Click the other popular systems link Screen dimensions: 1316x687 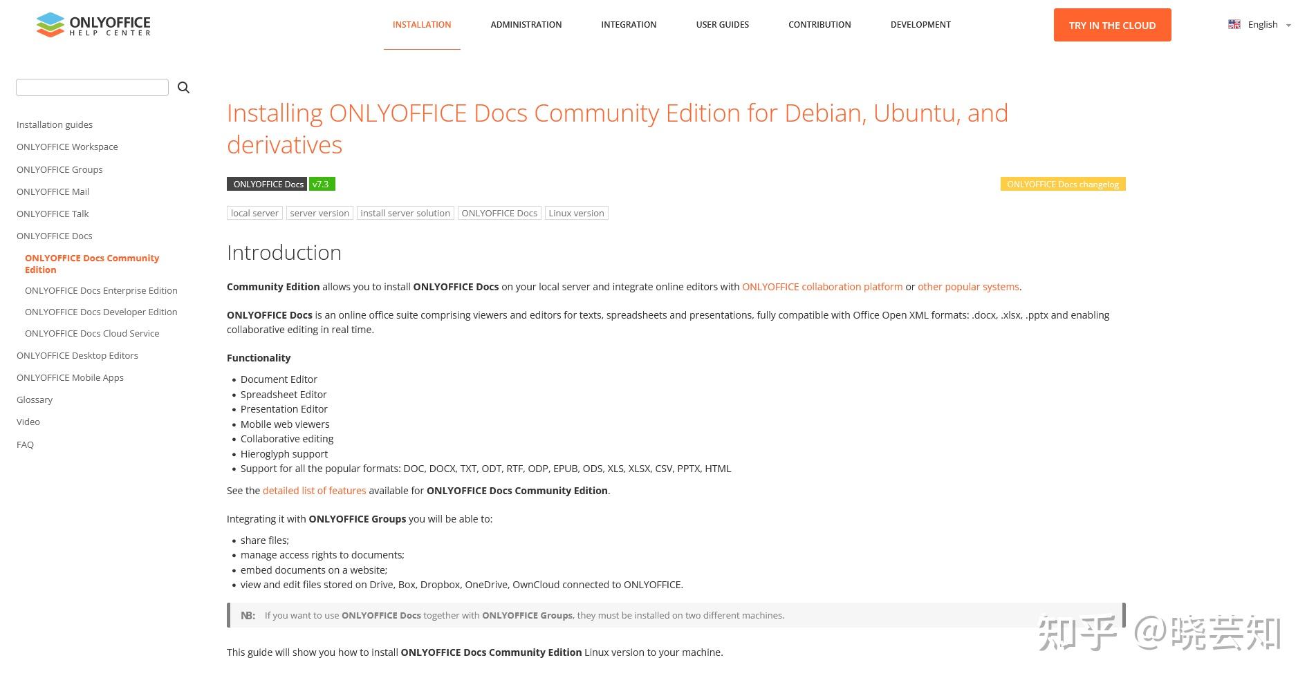coord(967,286)
